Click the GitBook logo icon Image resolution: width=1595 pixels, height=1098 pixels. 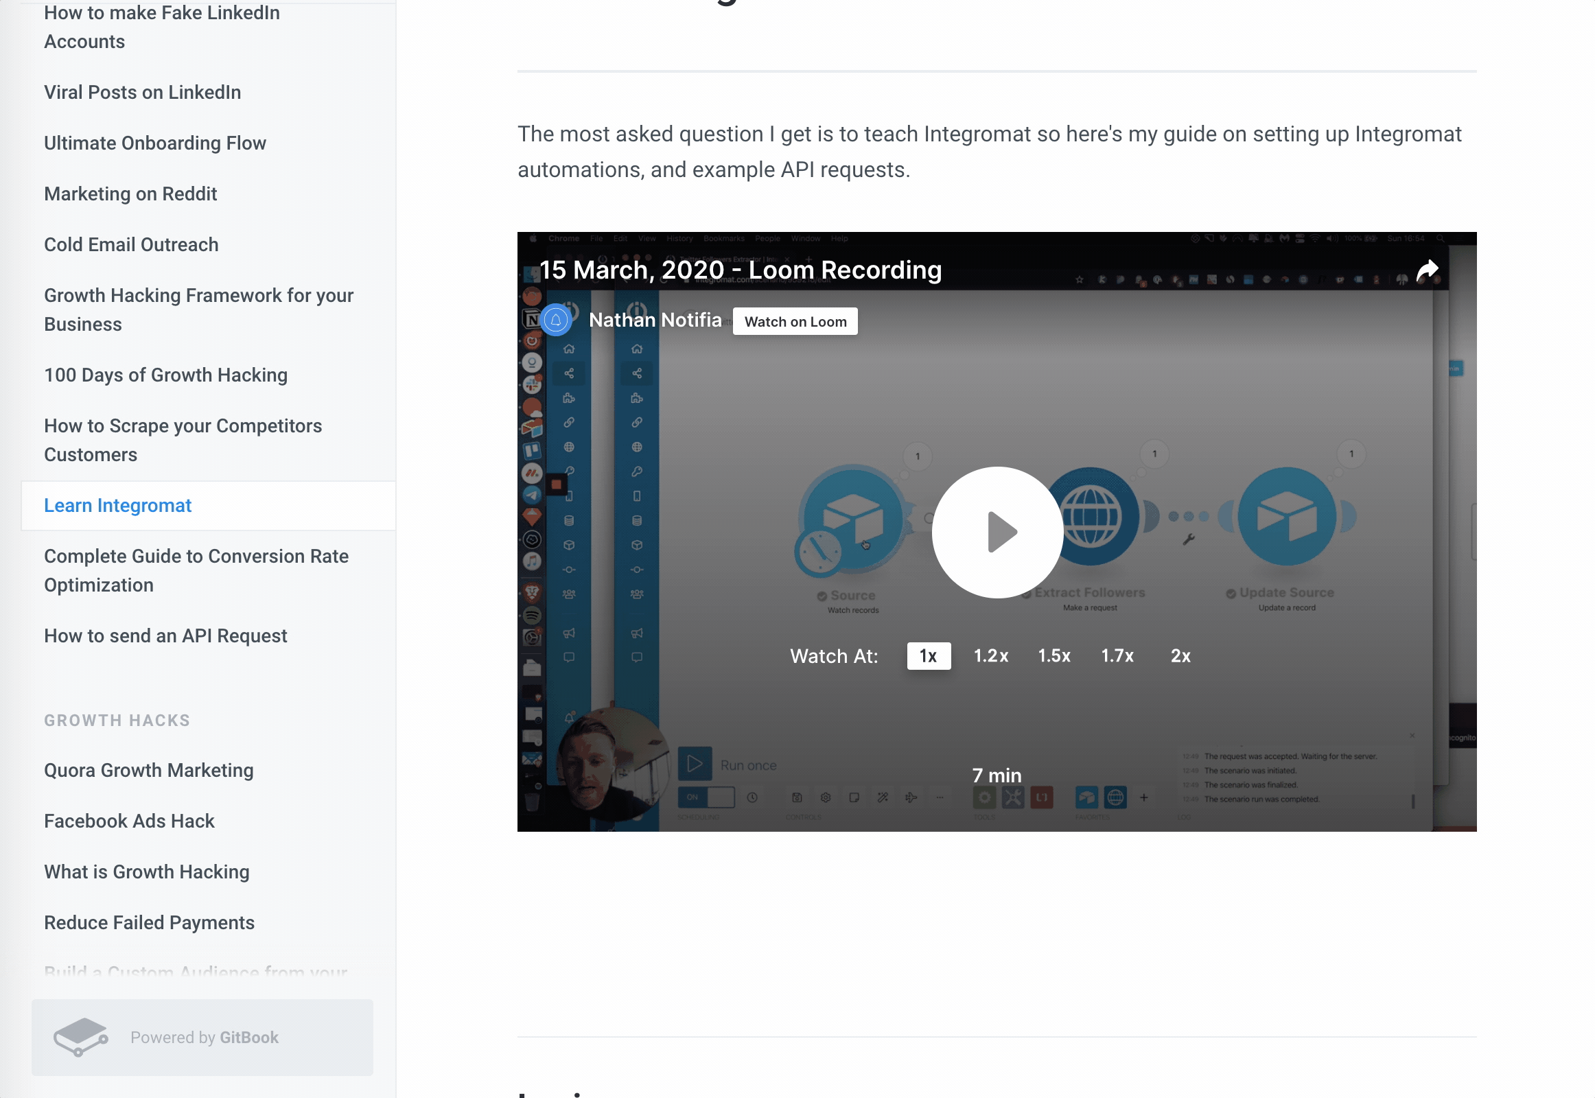[x=80, y=1037]
